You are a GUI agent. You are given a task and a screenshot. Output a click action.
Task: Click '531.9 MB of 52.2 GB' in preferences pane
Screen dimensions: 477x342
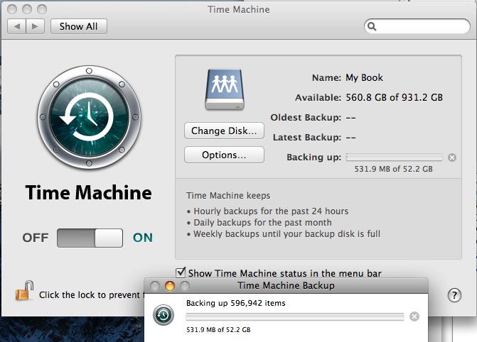393,169
